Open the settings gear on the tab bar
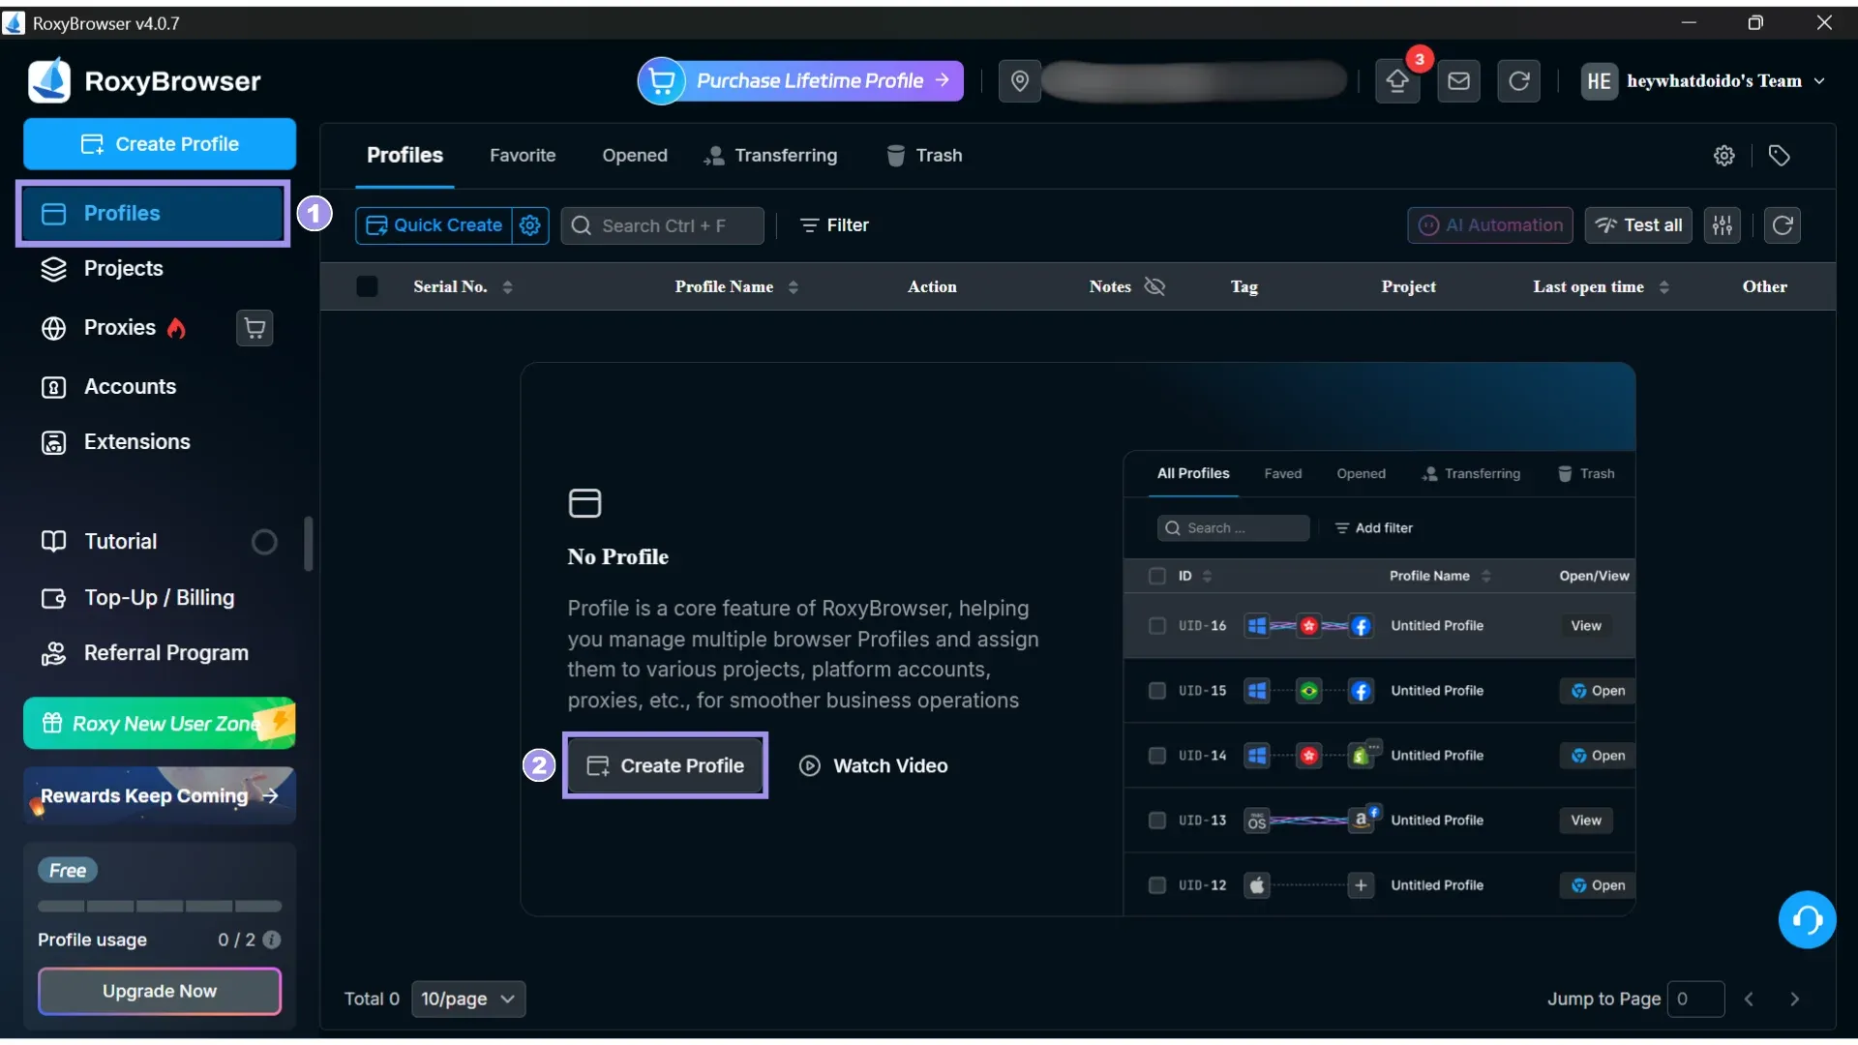The width and height of the screenshot is (1858, 1045). pos(1724,156)
